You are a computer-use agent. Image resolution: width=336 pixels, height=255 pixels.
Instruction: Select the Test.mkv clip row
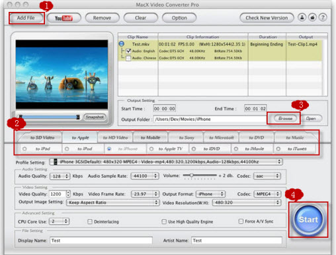tap(220, 44)
